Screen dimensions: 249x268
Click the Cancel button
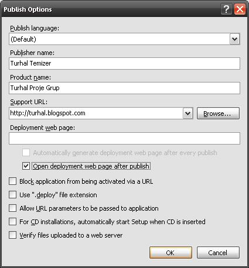218,253
